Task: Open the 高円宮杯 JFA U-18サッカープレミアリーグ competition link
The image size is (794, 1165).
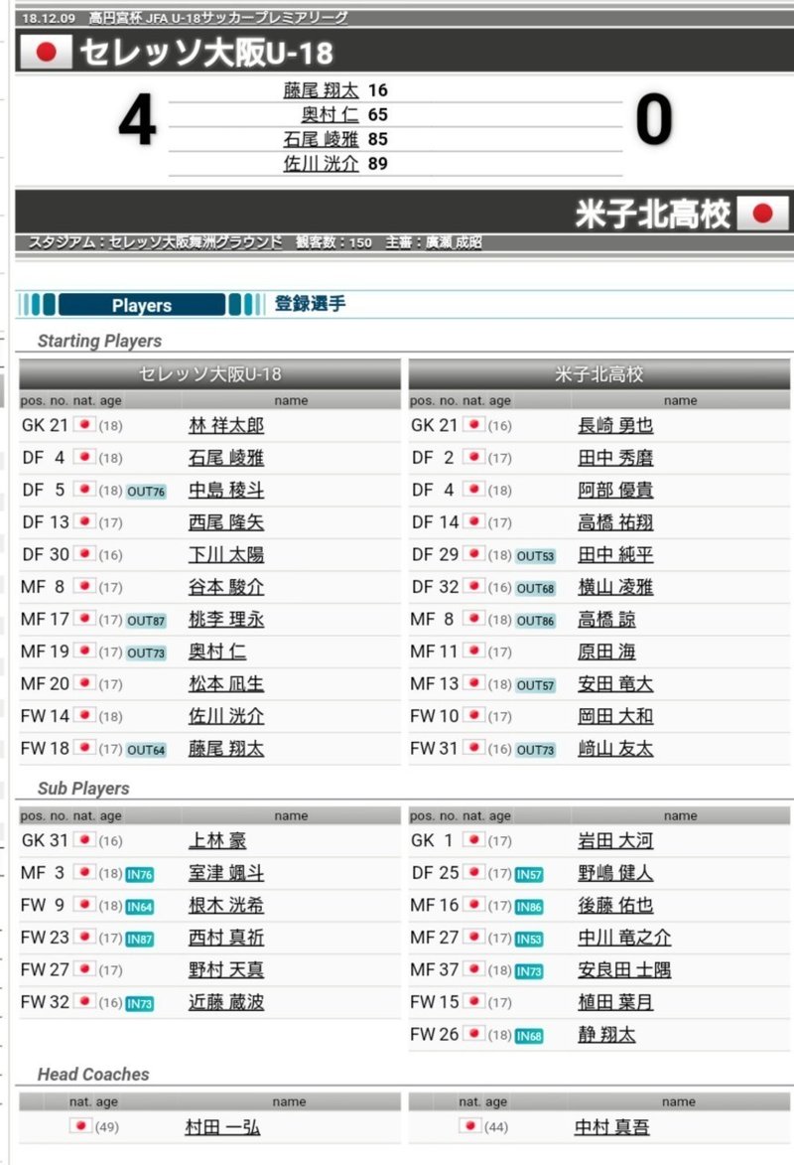Action: pos(217,18)
